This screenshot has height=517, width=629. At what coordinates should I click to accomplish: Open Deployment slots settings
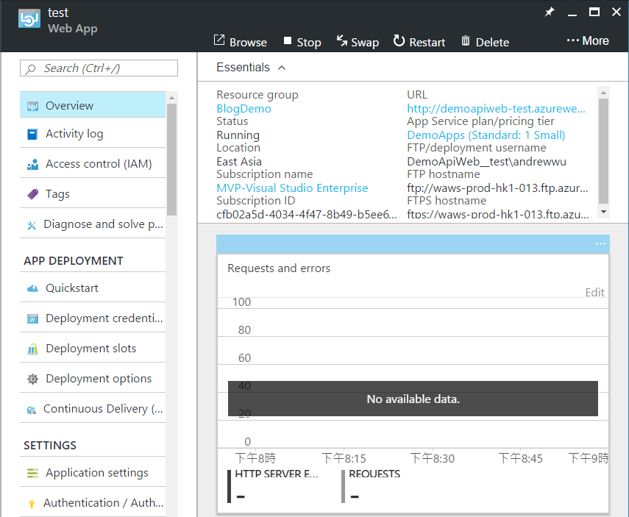[90, 349]
